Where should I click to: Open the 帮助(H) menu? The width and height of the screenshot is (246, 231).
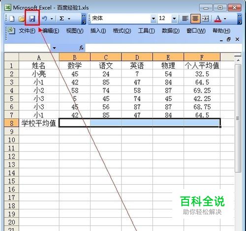(x=221, y=31)
